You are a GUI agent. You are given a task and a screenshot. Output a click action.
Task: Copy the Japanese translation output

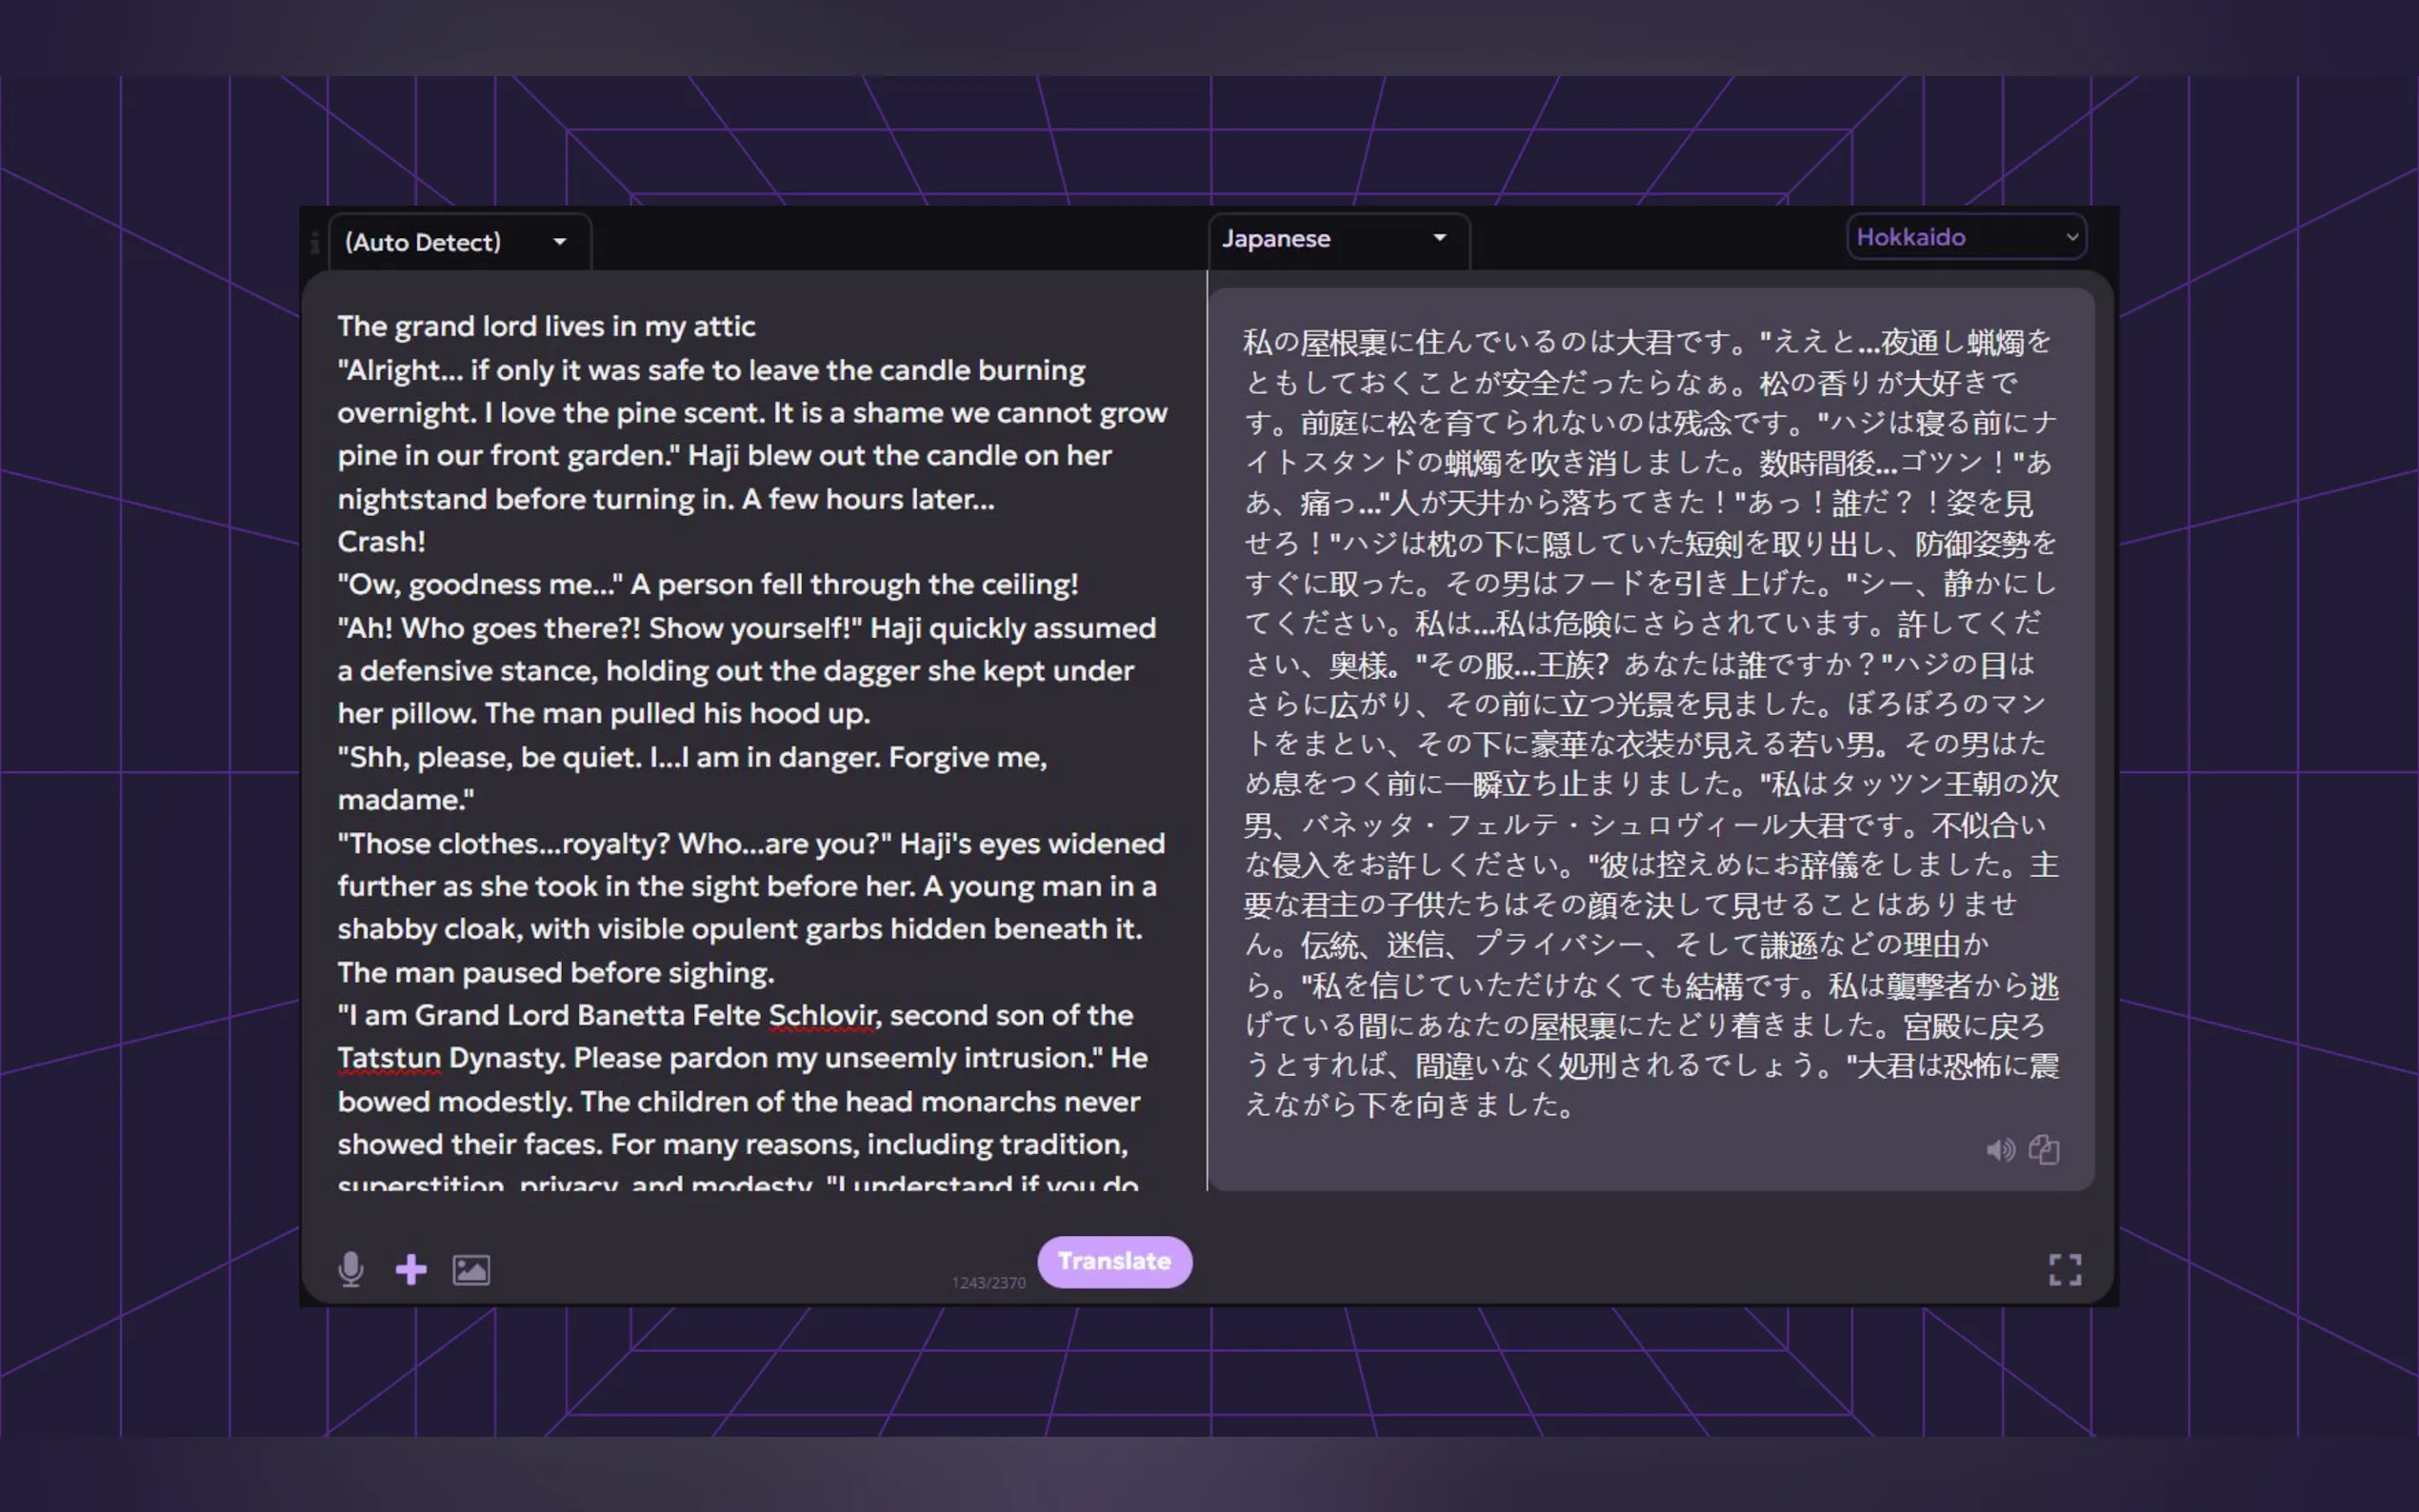pos(2044,1150)
